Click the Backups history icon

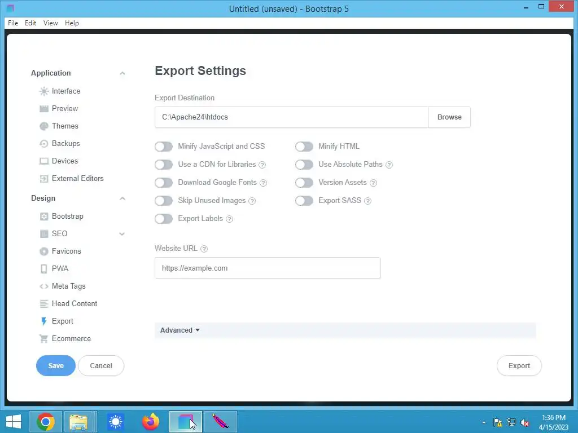coord(44,144)
